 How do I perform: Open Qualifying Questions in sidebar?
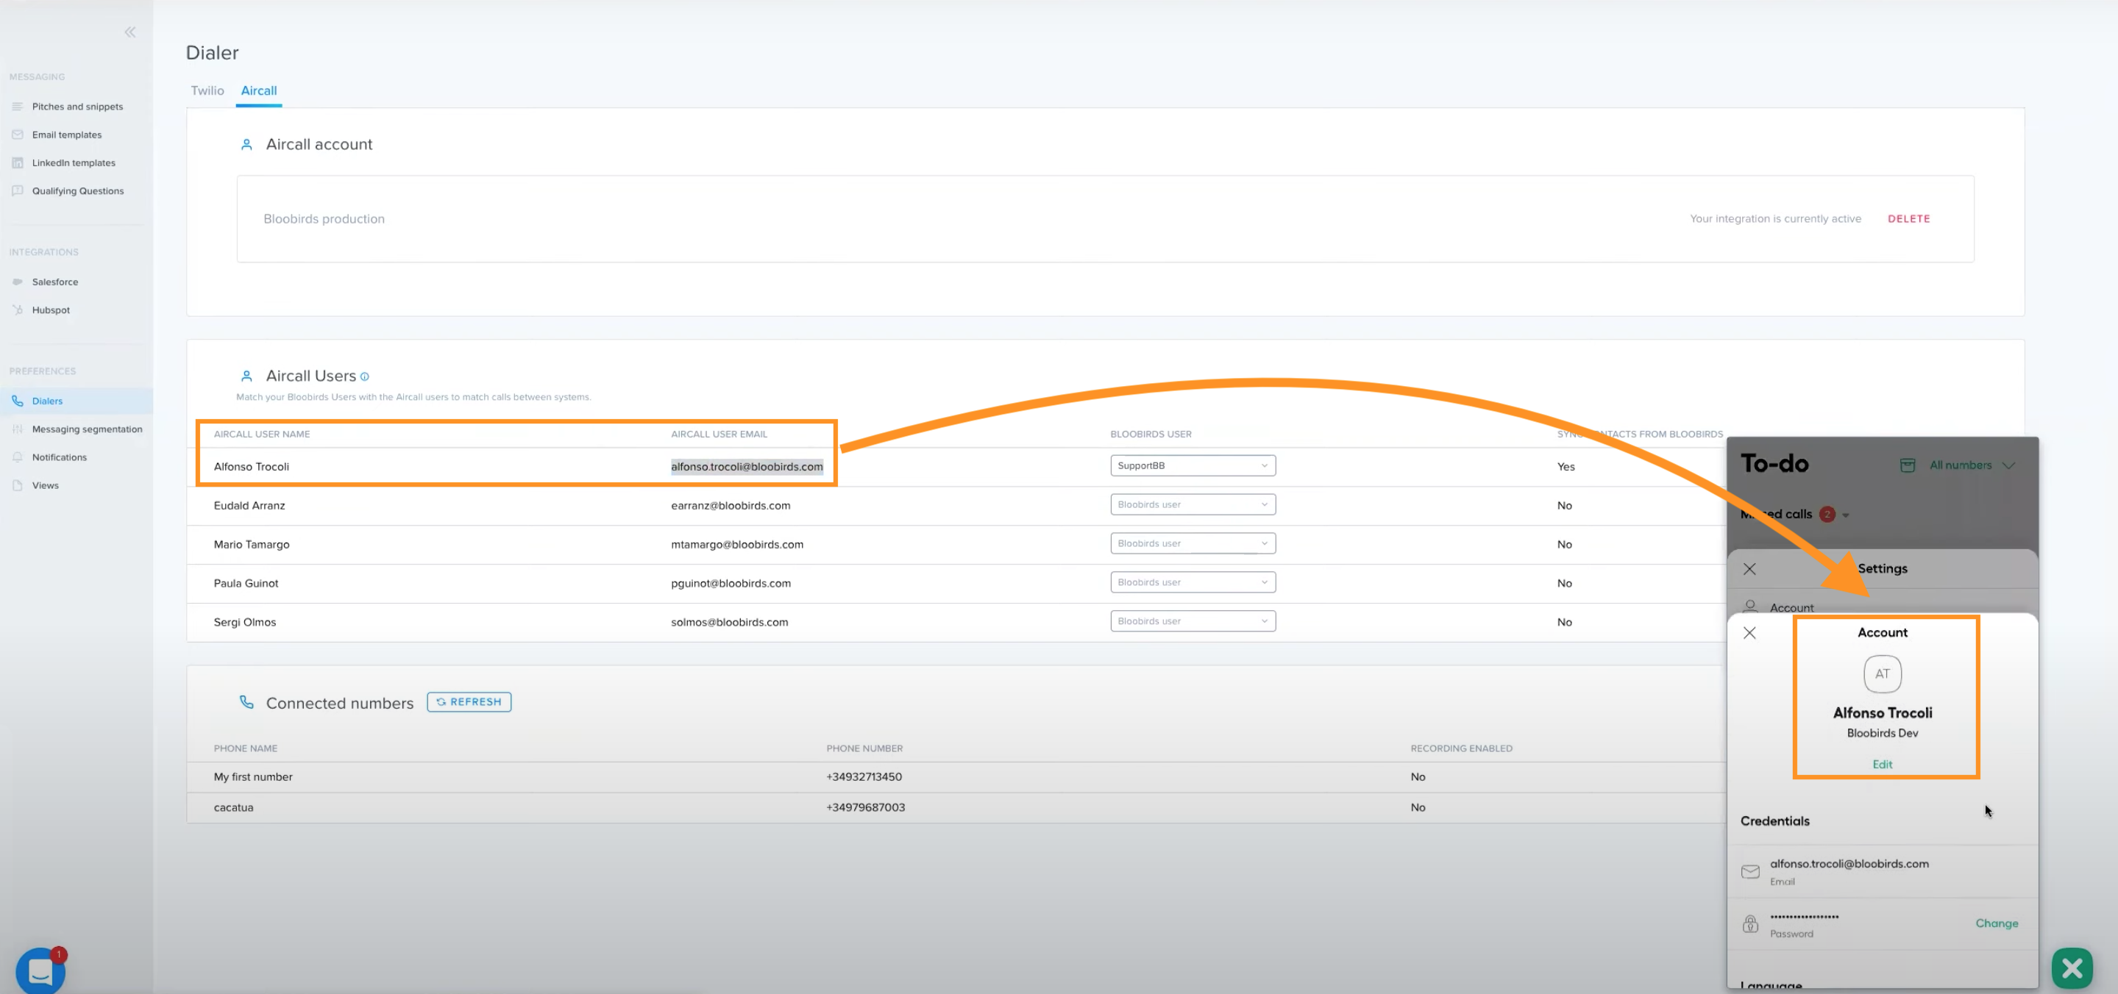(77, 190)
